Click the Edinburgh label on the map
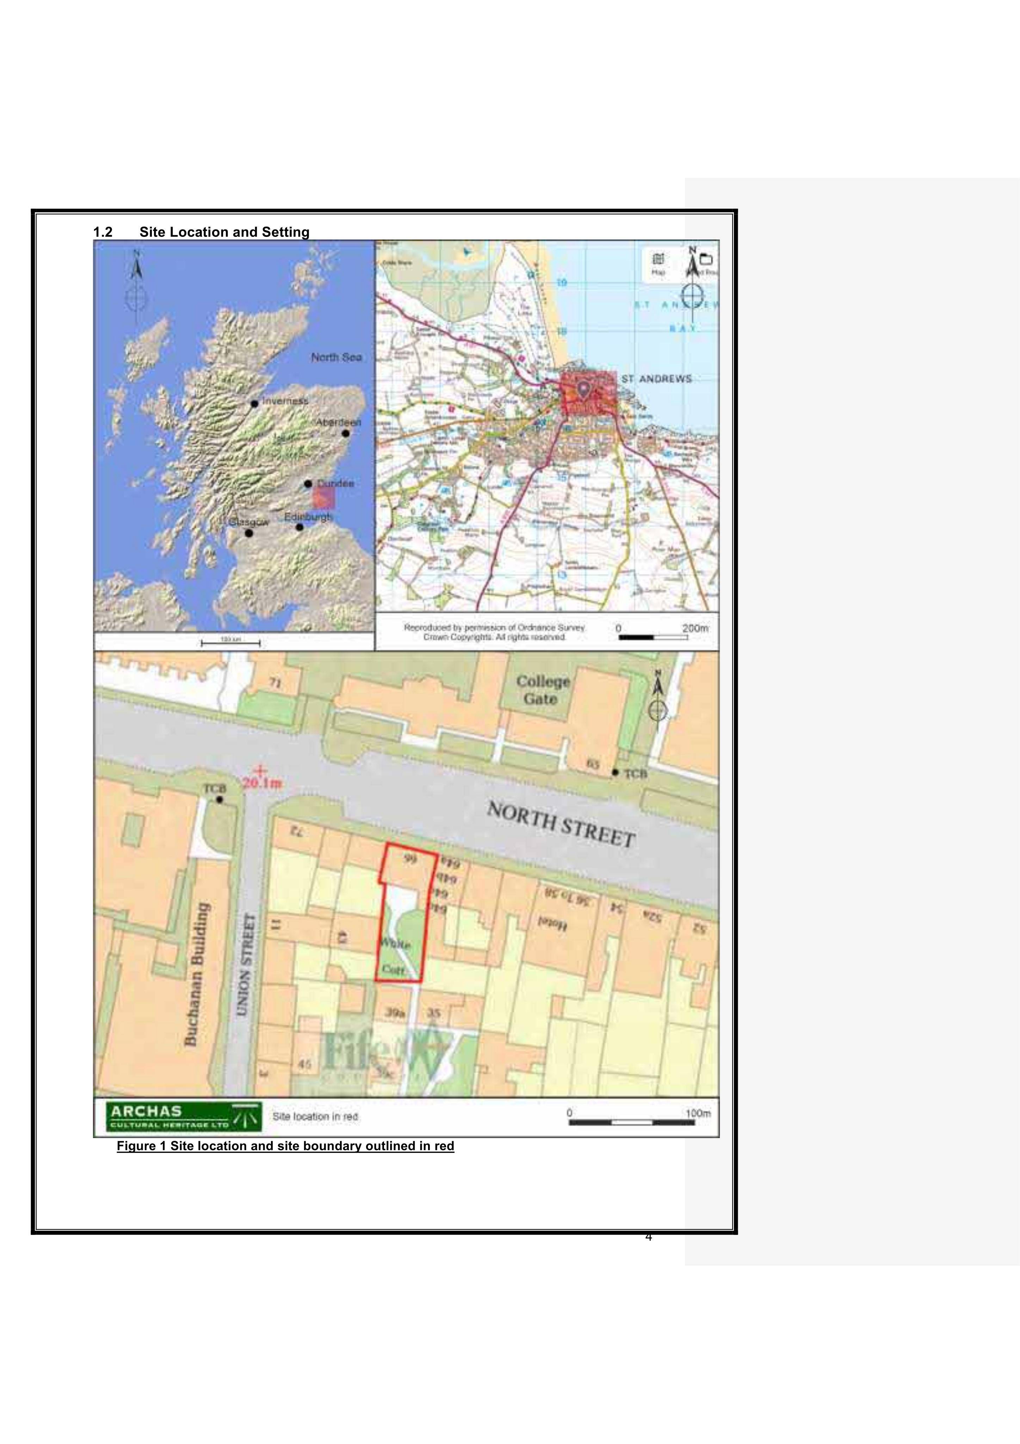Screen dimensions: 1020x1444 [x=308, y=517]
